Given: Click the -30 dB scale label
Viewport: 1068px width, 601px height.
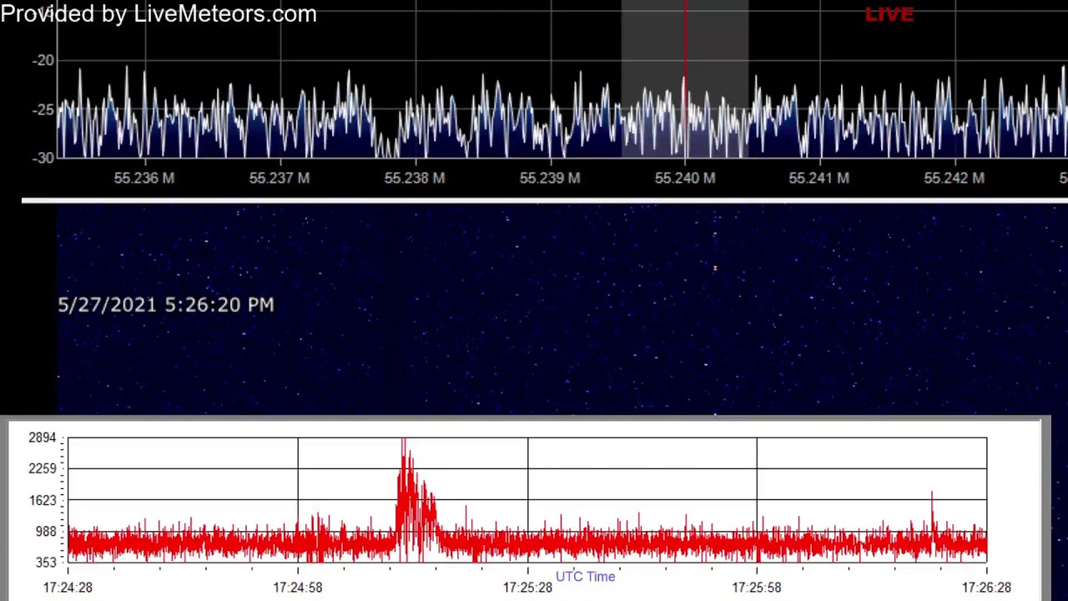Looking at the screenshot, I should coord(43,158).
